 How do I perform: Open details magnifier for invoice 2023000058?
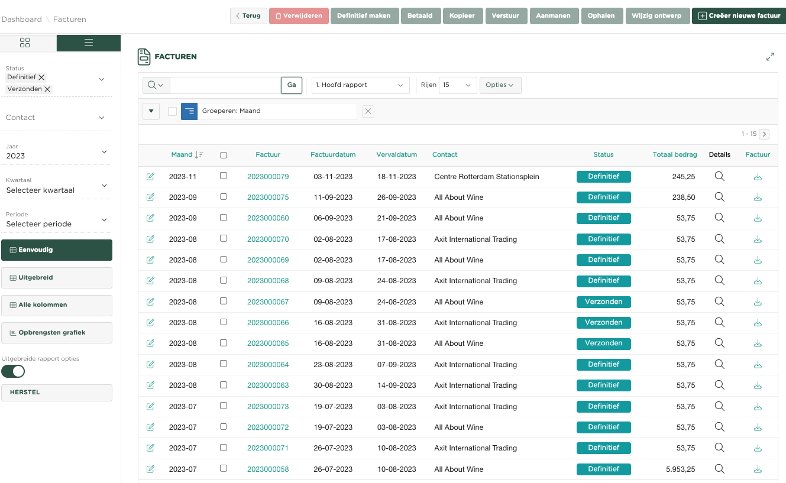click(719, 469)
